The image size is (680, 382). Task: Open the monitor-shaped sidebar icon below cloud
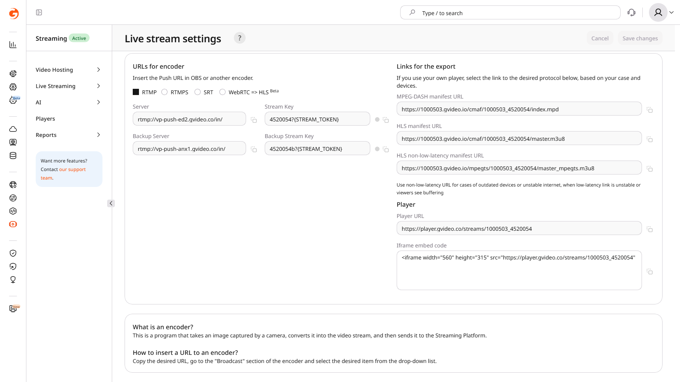click(x=13, y=142)
